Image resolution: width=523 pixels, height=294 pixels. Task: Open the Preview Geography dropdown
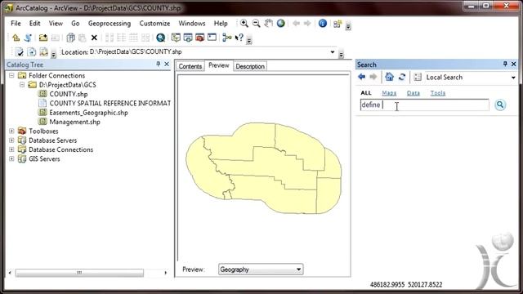pos(261,269)
